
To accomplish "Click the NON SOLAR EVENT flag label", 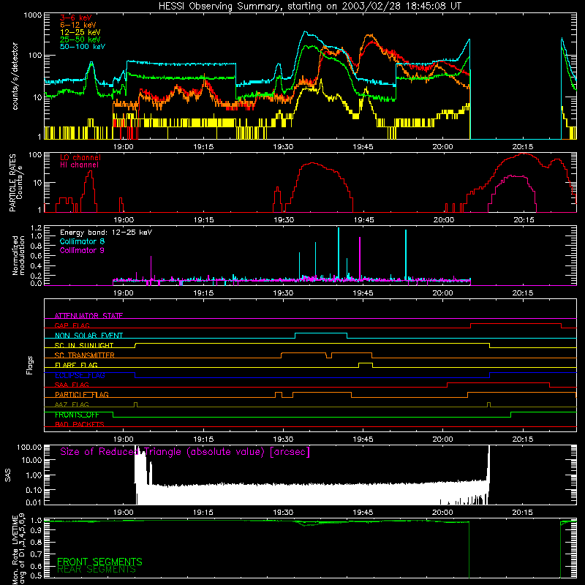I will pos(88,336).
